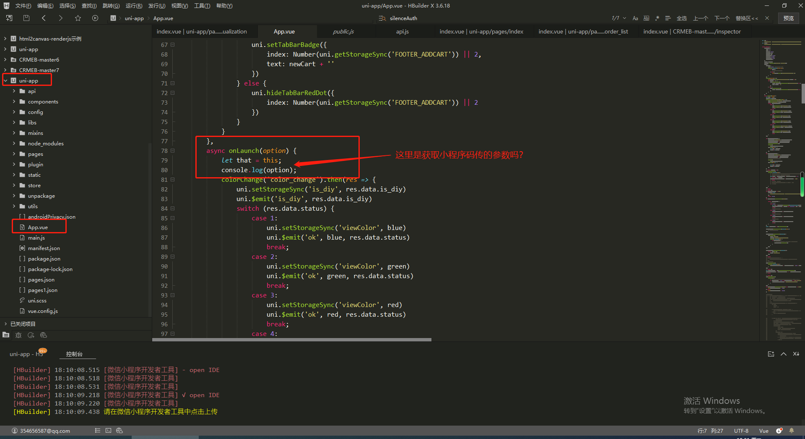Expand the components folder
Image resolution: width=805 pixels, height=439 pixels.
[14, 101]
